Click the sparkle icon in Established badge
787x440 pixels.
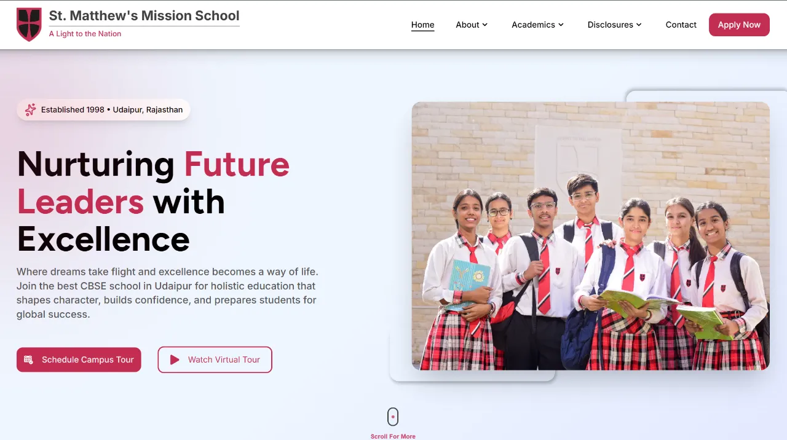tap(30, 110)
